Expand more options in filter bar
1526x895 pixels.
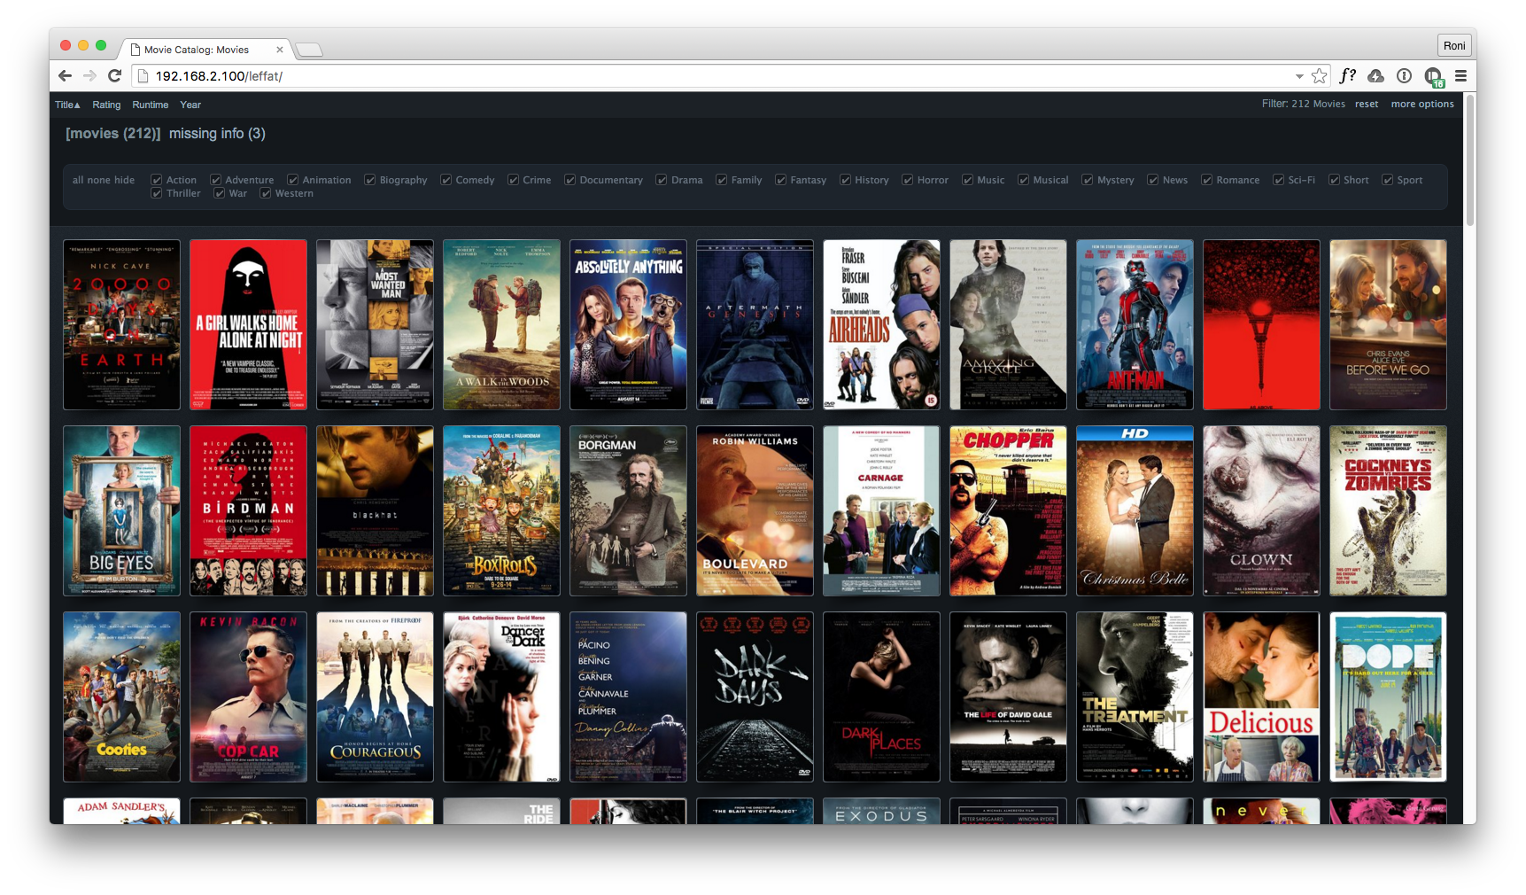point(1421,104)
